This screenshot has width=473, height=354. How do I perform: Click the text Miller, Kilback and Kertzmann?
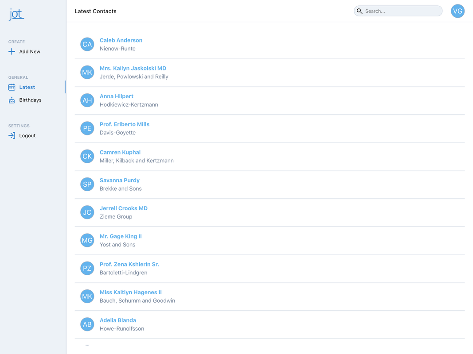click(137, 161)
